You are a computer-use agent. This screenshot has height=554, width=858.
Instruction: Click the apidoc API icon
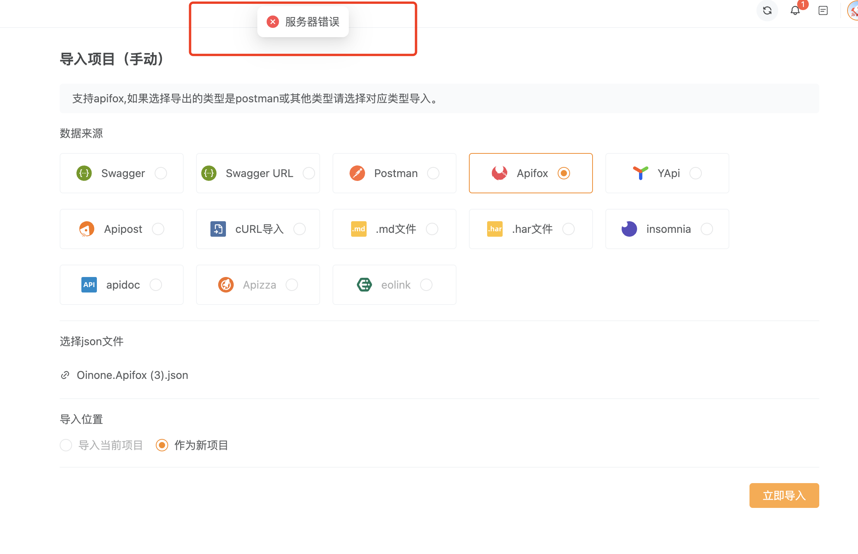(89, 285)
